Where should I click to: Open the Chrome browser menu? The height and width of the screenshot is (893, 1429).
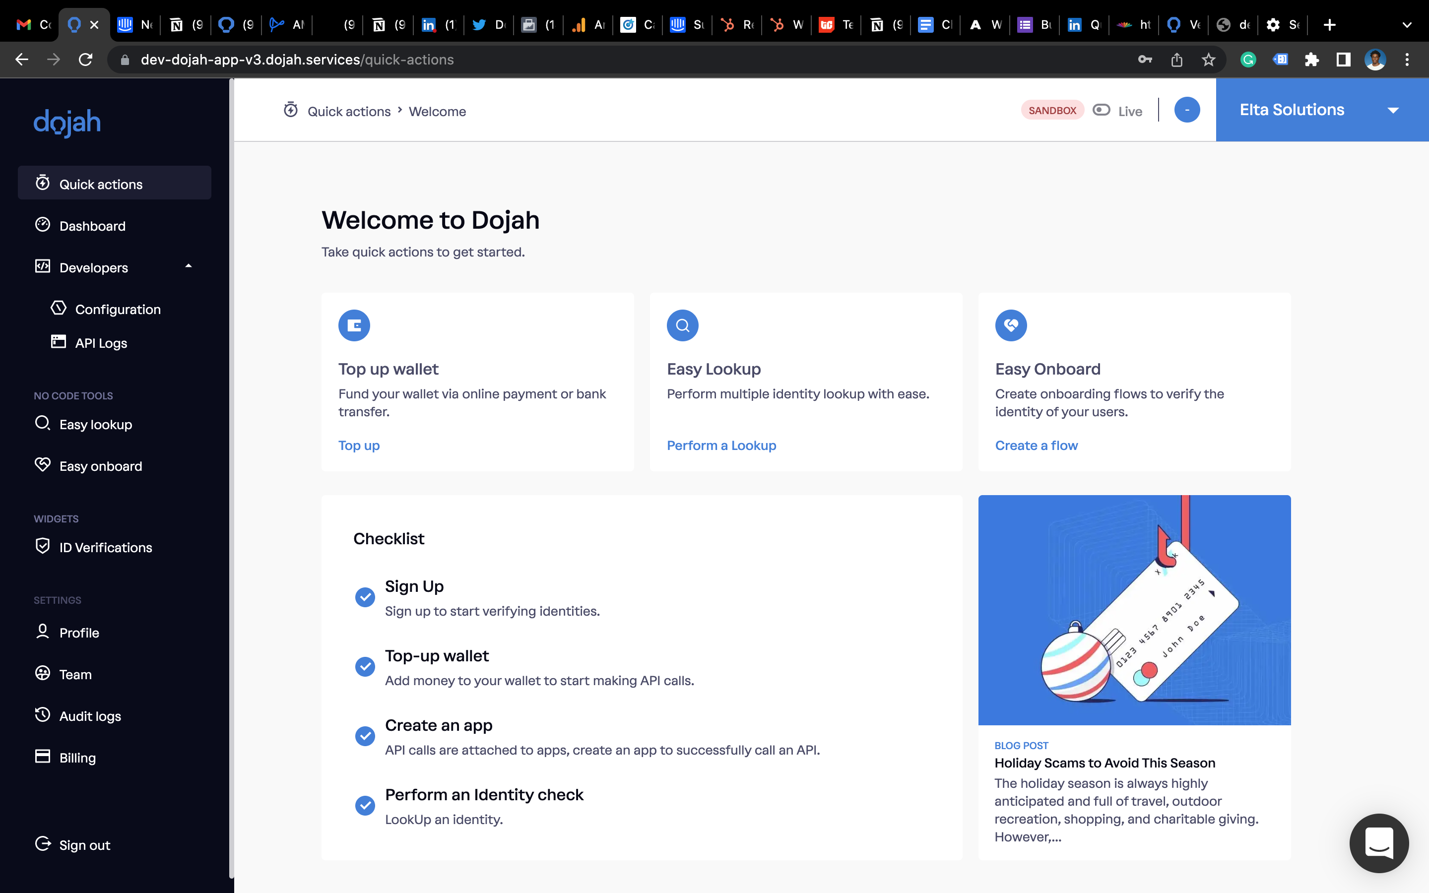[x=1408, y=59]
